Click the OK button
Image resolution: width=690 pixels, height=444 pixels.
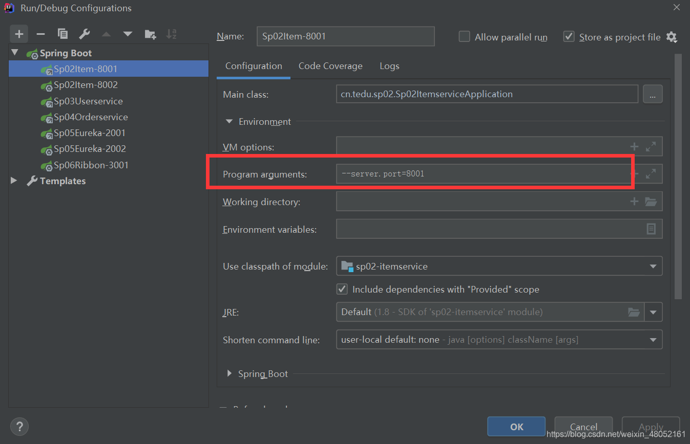coord(516,426)
